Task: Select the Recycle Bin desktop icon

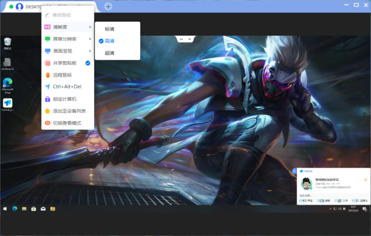Action: click(x=7, y=43)
